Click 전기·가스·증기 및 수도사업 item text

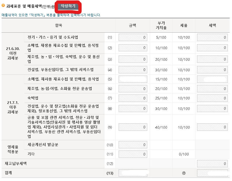[53, 37]
